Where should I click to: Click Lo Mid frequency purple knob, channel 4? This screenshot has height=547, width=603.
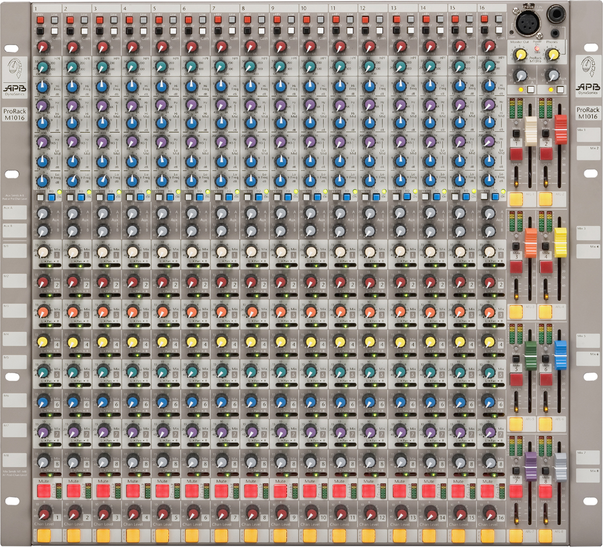coord(132,141)
